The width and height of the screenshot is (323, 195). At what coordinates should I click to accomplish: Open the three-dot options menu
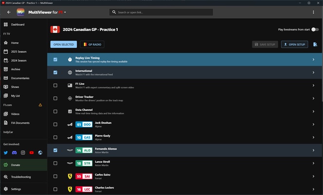313,12
